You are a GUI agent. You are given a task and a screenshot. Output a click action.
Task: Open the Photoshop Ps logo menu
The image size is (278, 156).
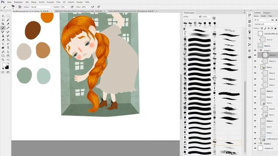click(3, 2)
